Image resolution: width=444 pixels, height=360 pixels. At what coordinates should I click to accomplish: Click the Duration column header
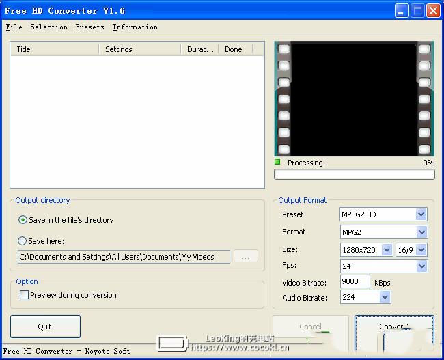pyautogui.click(x=200, y=49)
